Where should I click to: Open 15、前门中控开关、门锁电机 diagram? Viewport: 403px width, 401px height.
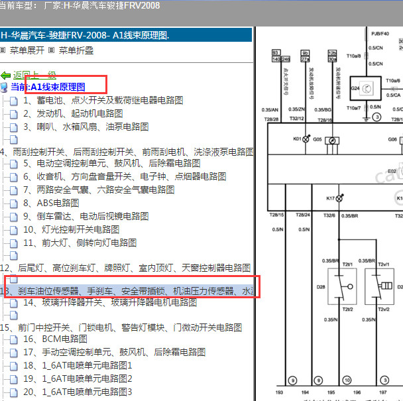(121, 327)
